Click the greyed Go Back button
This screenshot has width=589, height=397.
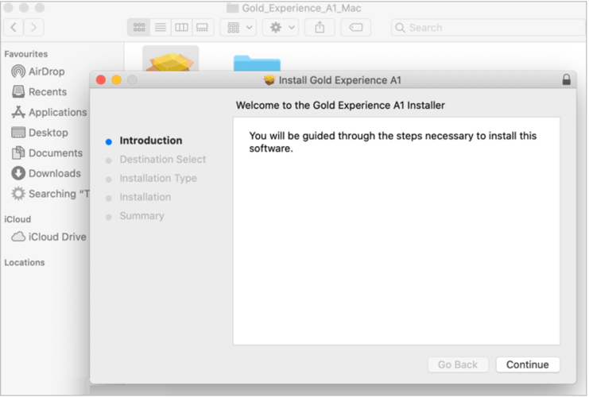pyautogui.click(x=458, y=364)
